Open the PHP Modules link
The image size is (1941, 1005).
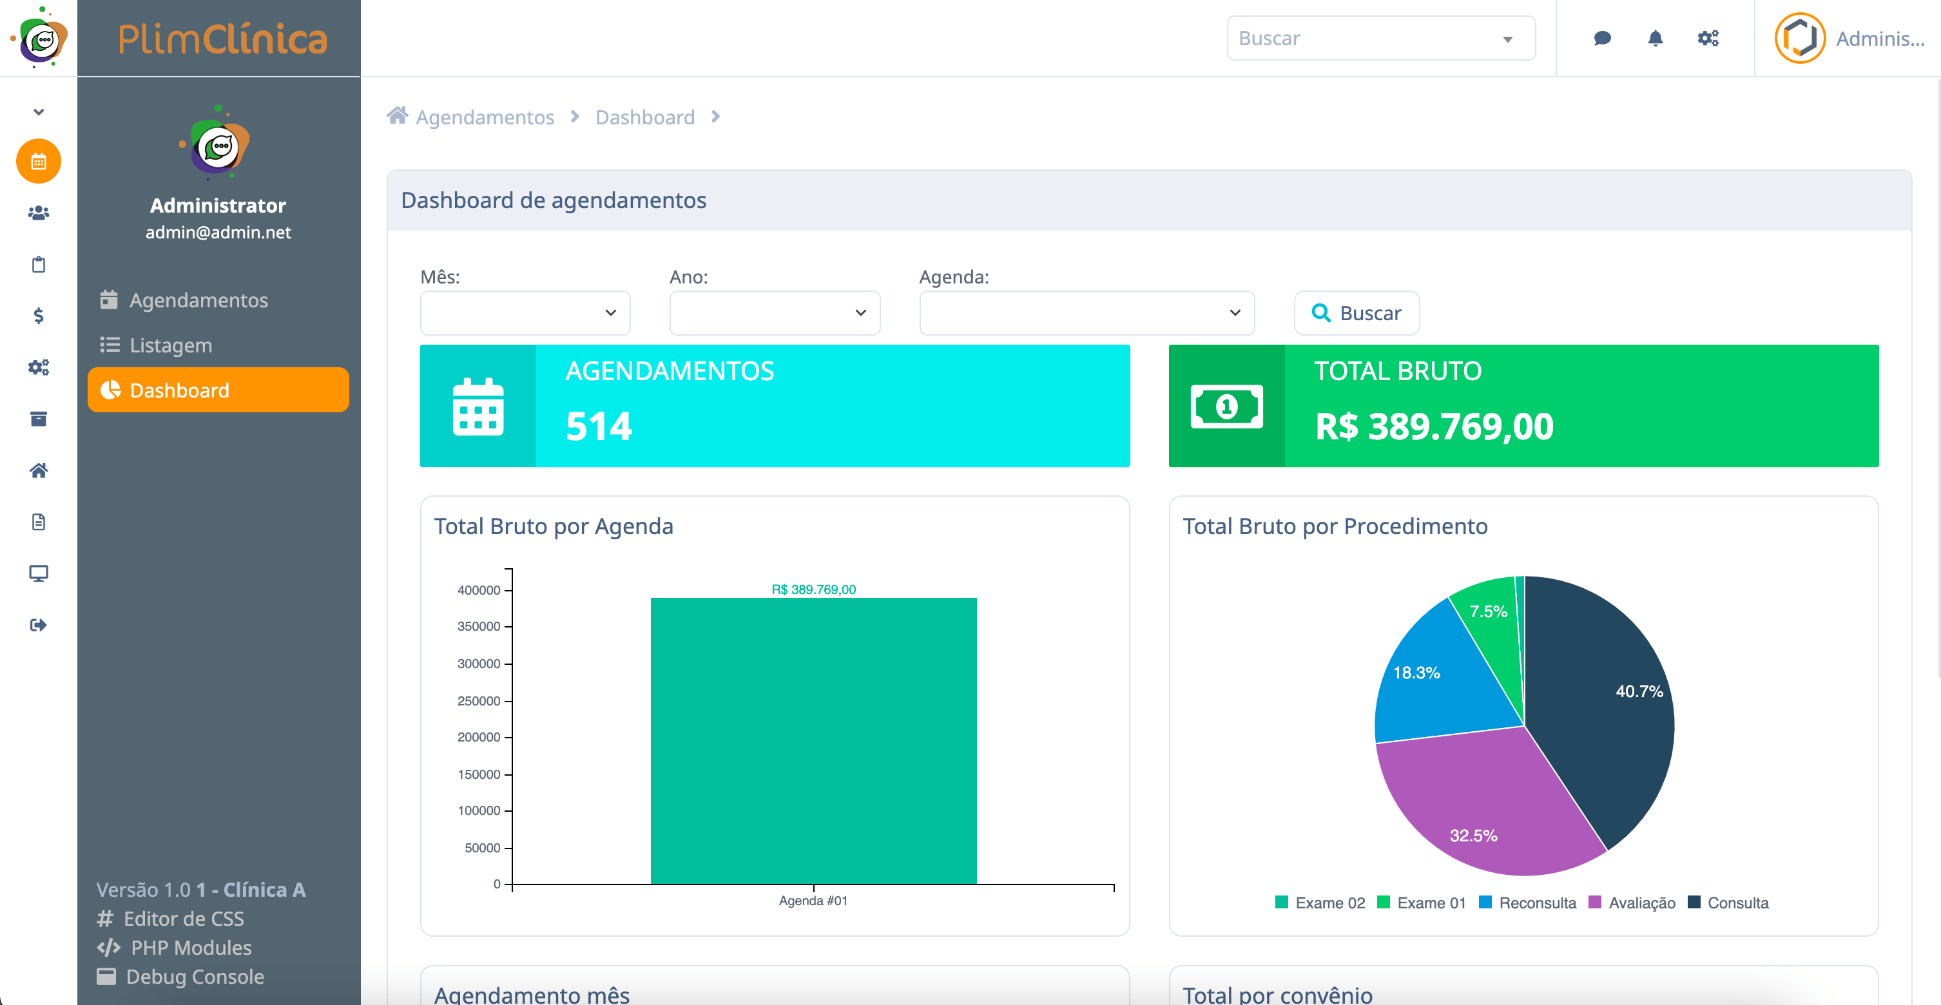click(x=174, y=948)
